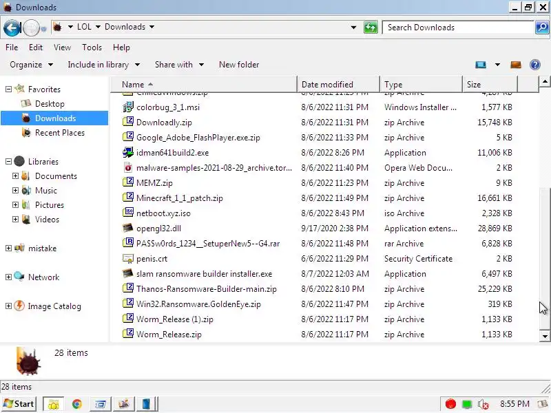
Task: Open Chrome from the taskbar
Action: pos(77,404)
